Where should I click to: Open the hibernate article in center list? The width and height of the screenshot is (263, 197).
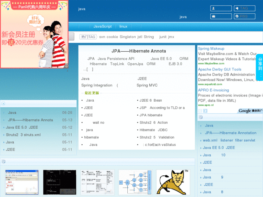tap(91, 137)
